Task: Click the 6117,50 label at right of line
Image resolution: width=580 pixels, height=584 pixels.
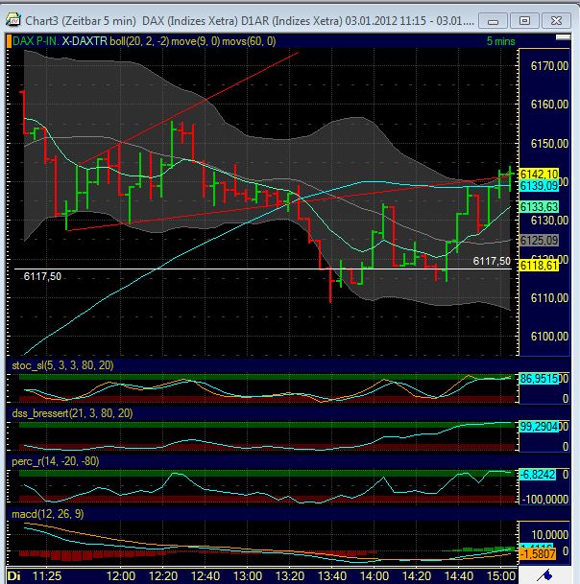Action: point(492,261)
